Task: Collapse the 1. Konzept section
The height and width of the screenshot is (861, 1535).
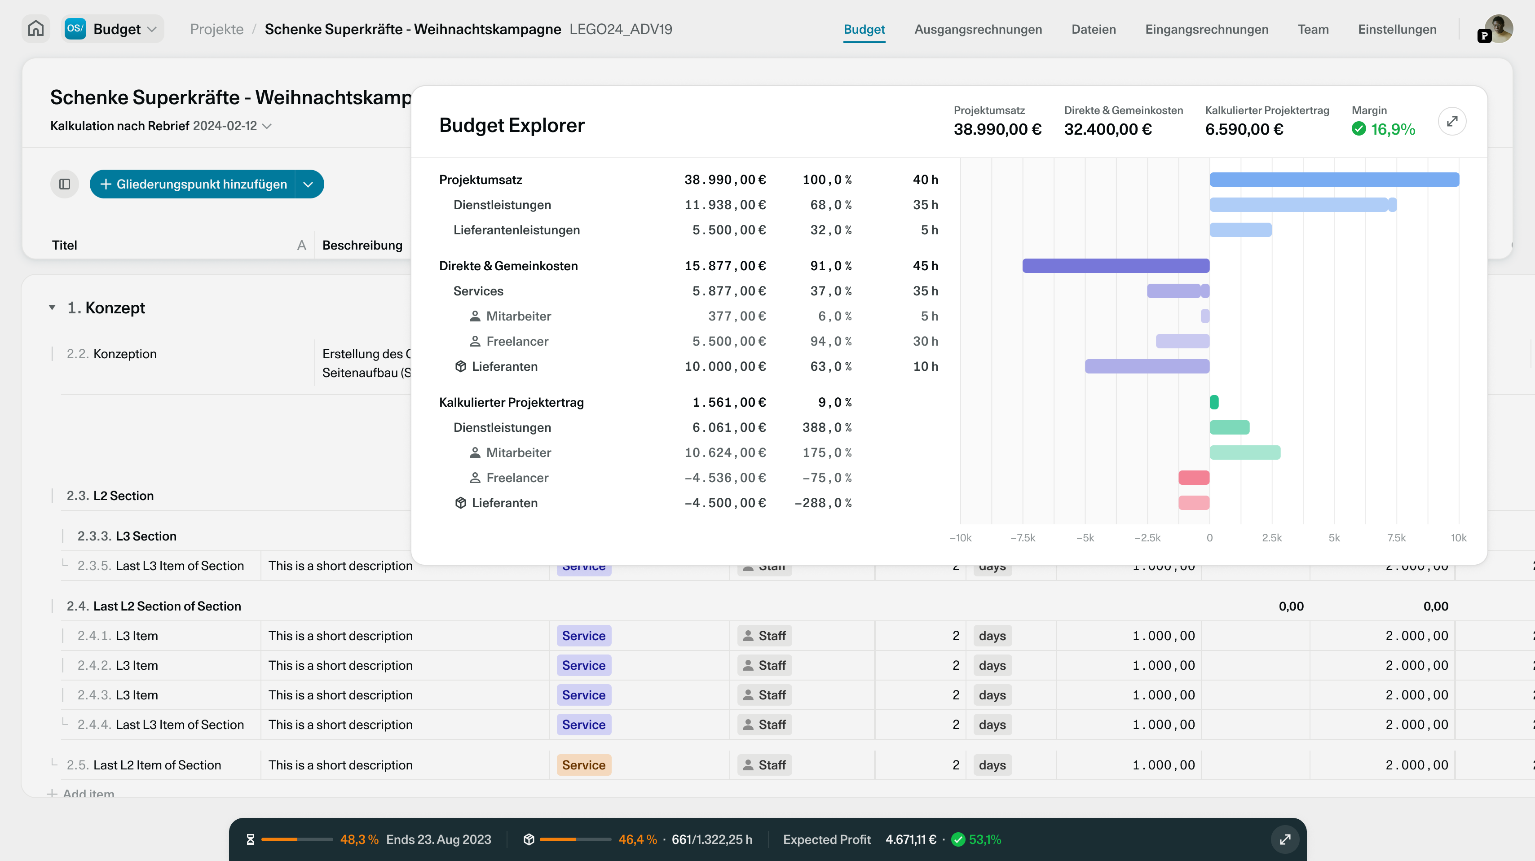Action: (53, 308)
